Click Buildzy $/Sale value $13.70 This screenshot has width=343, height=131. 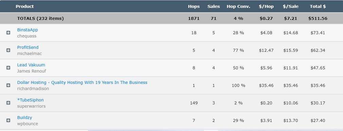[290, 121]
